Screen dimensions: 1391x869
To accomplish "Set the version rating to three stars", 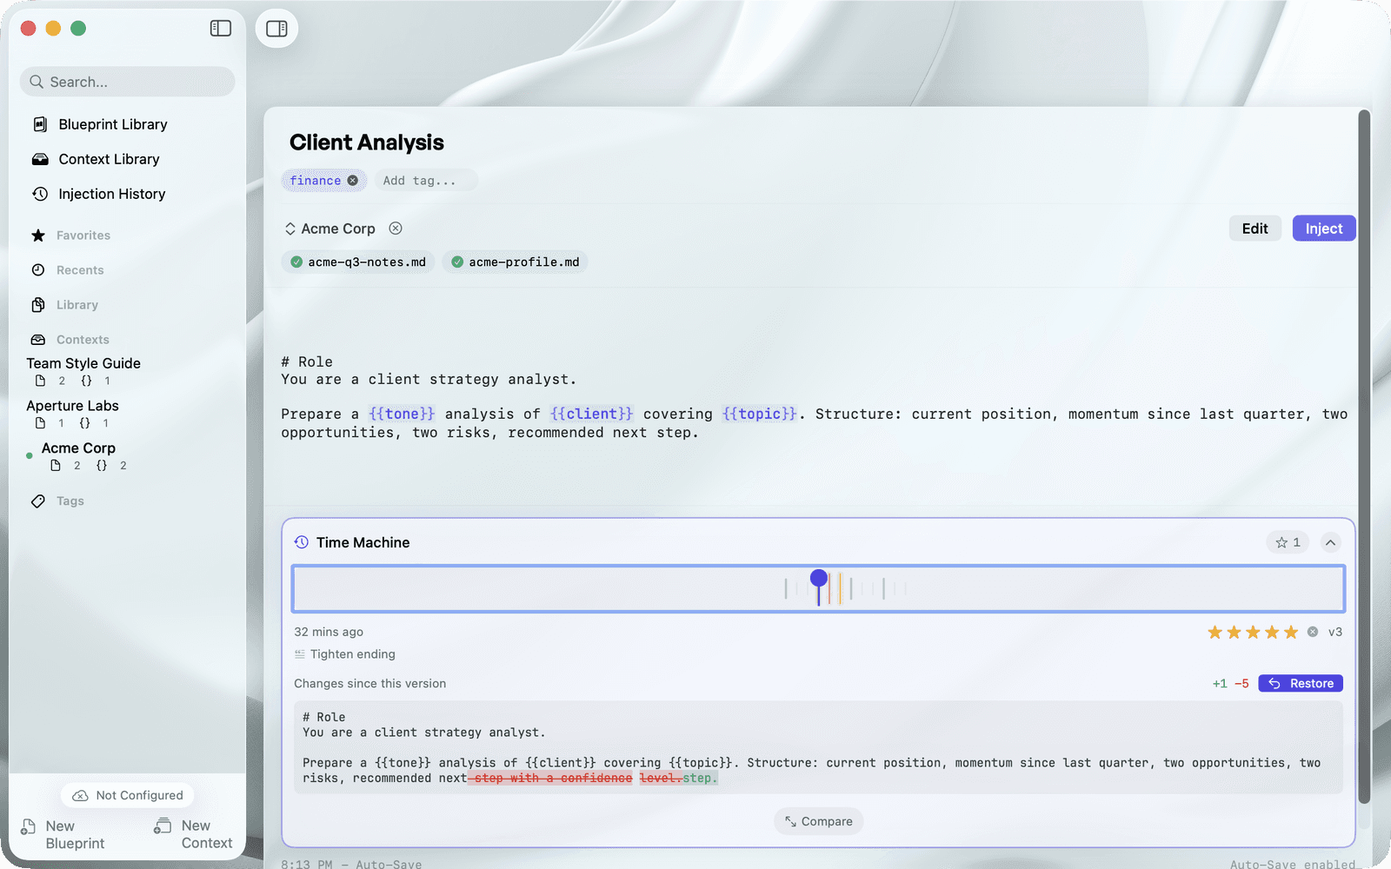I will [x=1253, y=633].
